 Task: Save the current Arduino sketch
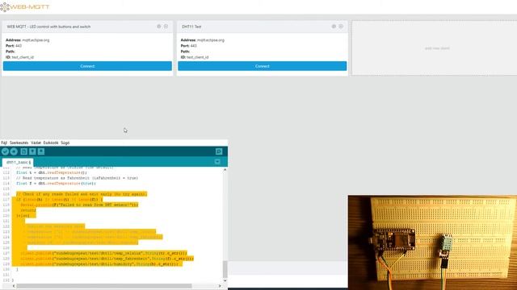[41, 151]
